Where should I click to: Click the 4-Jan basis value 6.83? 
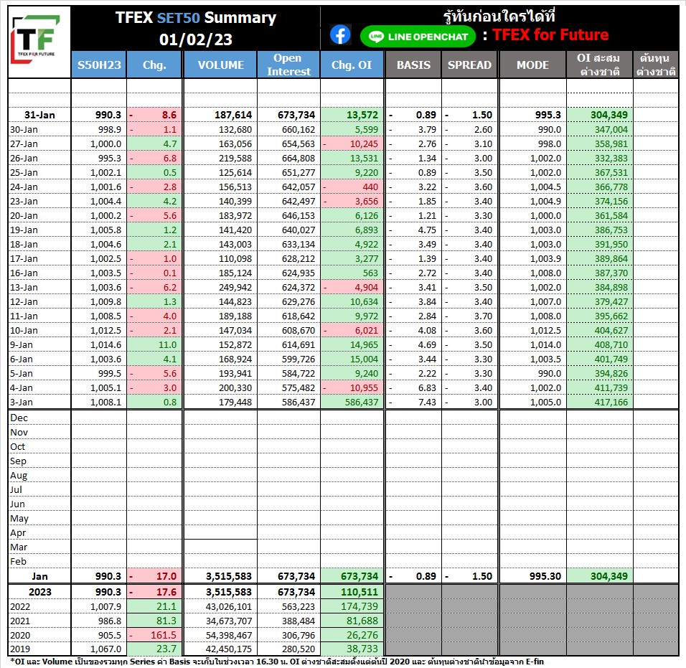coord(427,388)
